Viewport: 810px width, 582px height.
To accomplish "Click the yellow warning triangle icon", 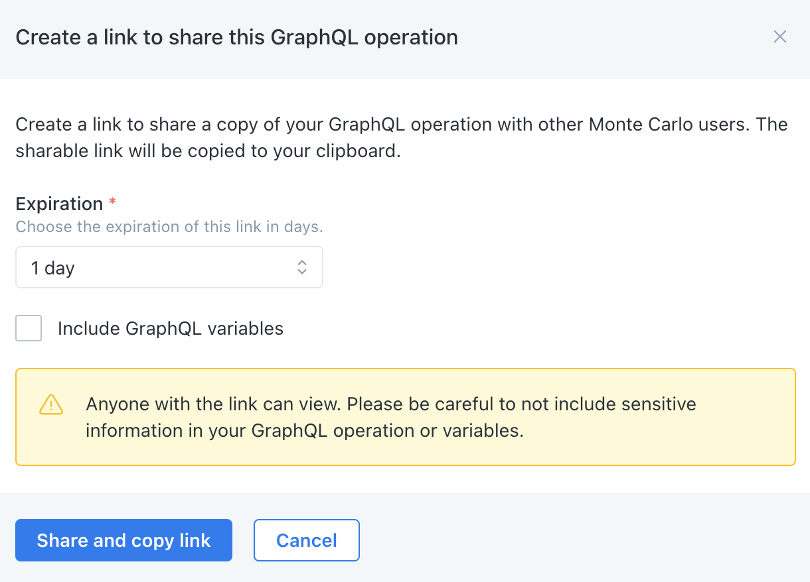I will [x=51, y=404].
